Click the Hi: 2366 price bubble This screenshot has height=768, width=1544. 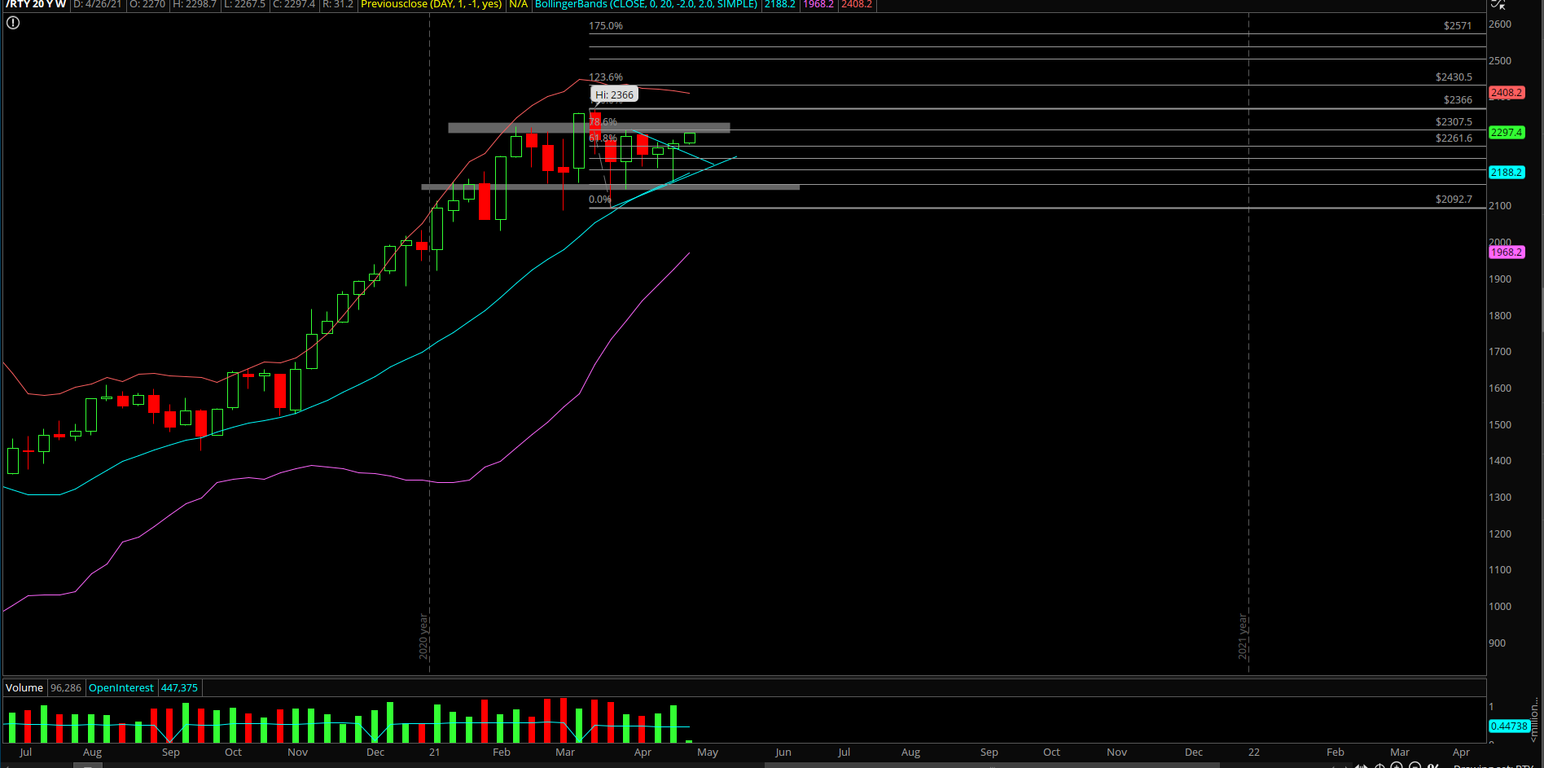pyautogui.click(x=614, y=94)
